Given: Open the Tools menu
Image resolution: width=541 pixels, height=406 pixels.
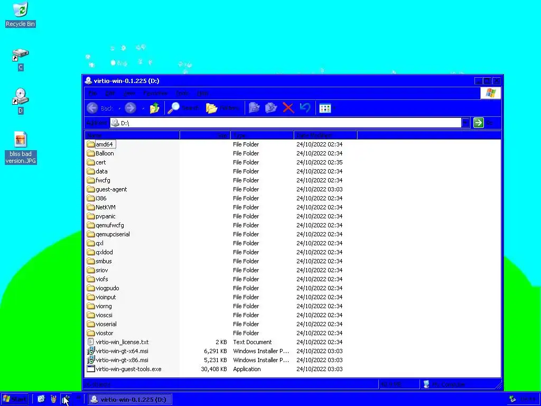Looking at the screenshot, I should [x=182, y=93].
